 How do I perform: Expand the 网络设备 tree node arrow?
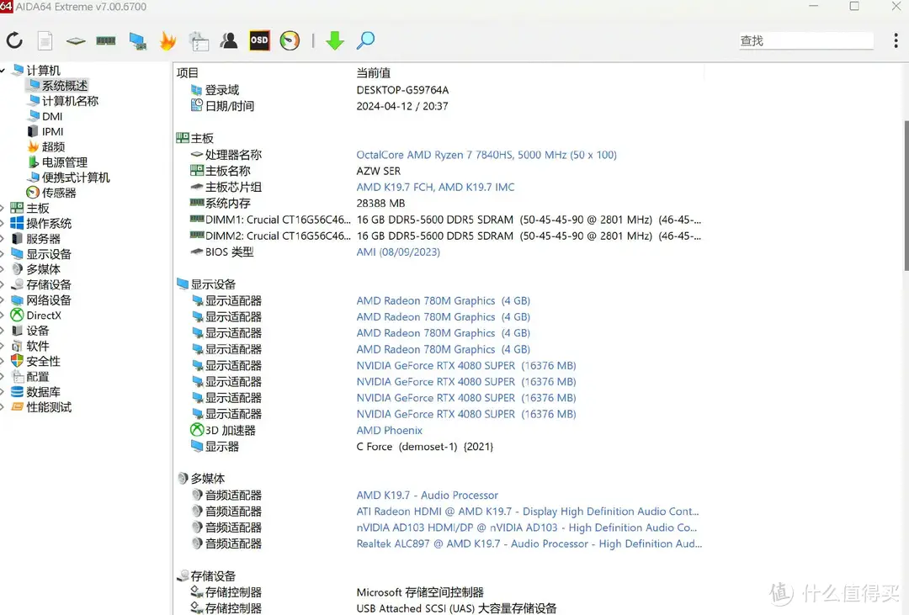click(x=3, y=300)
